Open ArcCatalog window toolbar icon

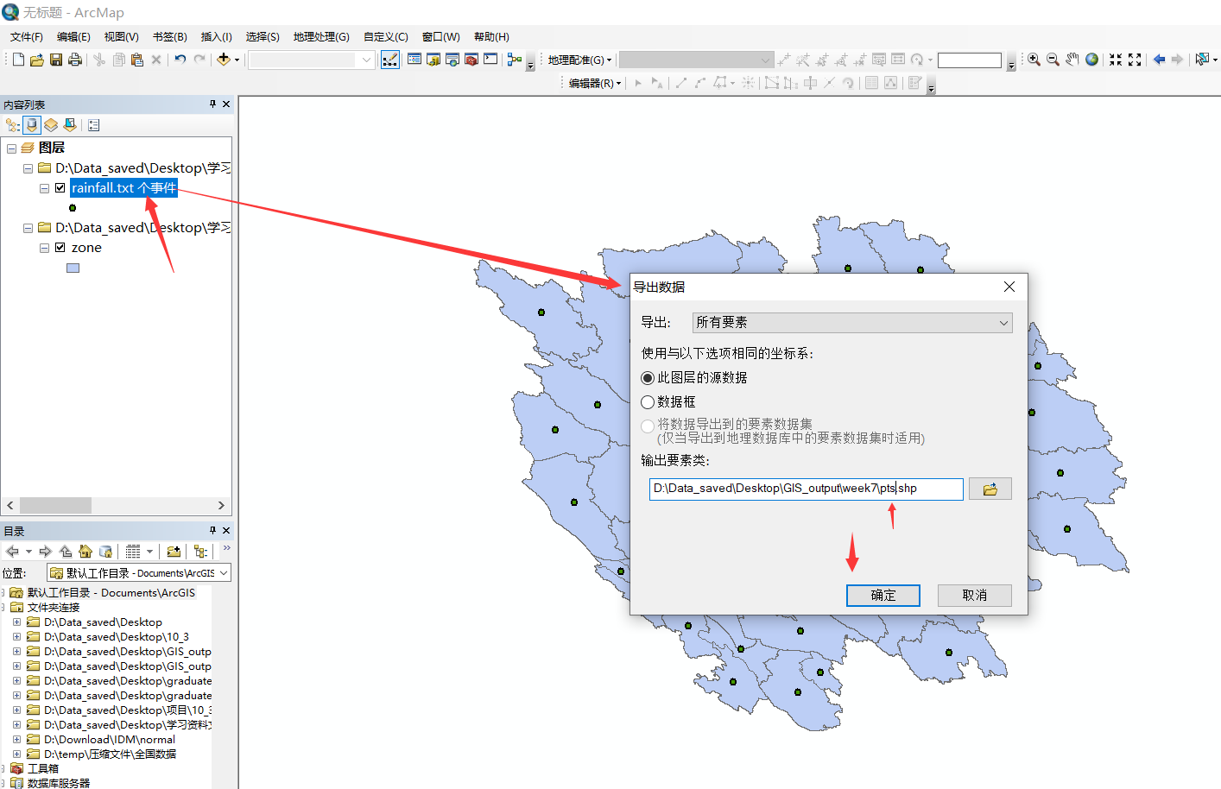434,60
